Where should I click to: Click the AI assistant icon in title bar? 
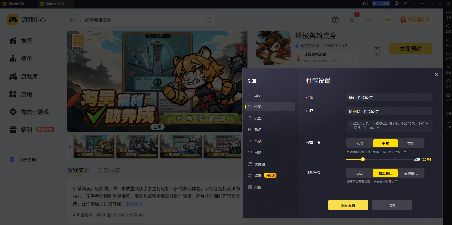[x=365, y=3]
